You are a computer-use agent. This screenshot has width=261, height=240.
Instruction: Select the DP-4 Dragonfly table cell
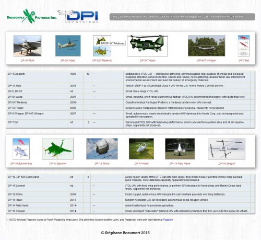(37, 77)
